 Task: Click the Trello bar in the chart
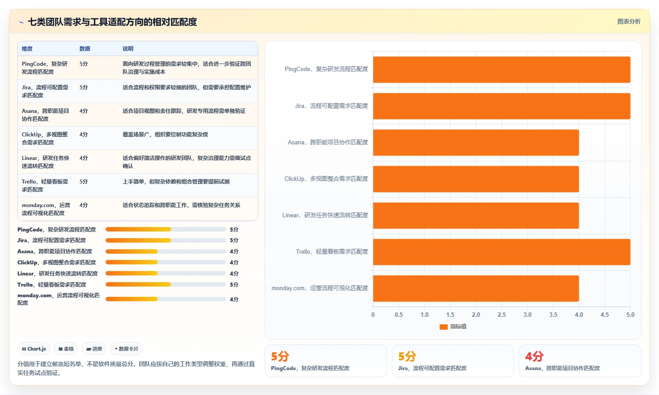(501, 252)
